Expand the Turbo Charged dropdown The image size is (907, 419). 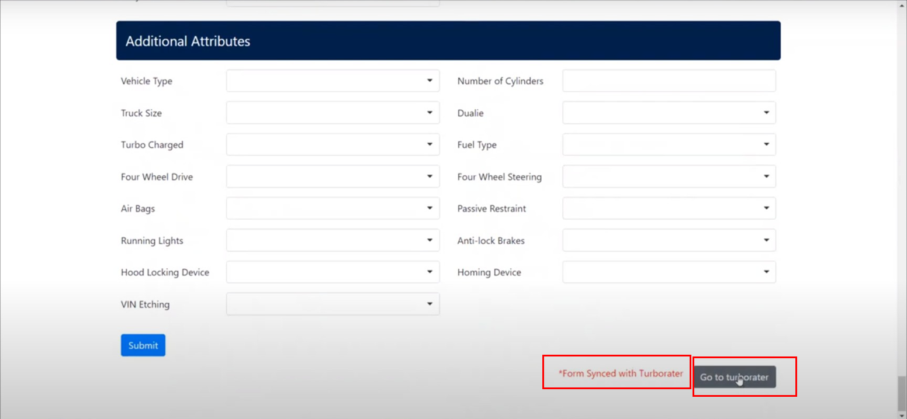point(333,145)
